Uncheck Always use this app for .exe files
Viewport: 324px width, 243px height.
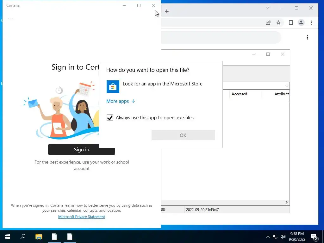click(110, 118)
